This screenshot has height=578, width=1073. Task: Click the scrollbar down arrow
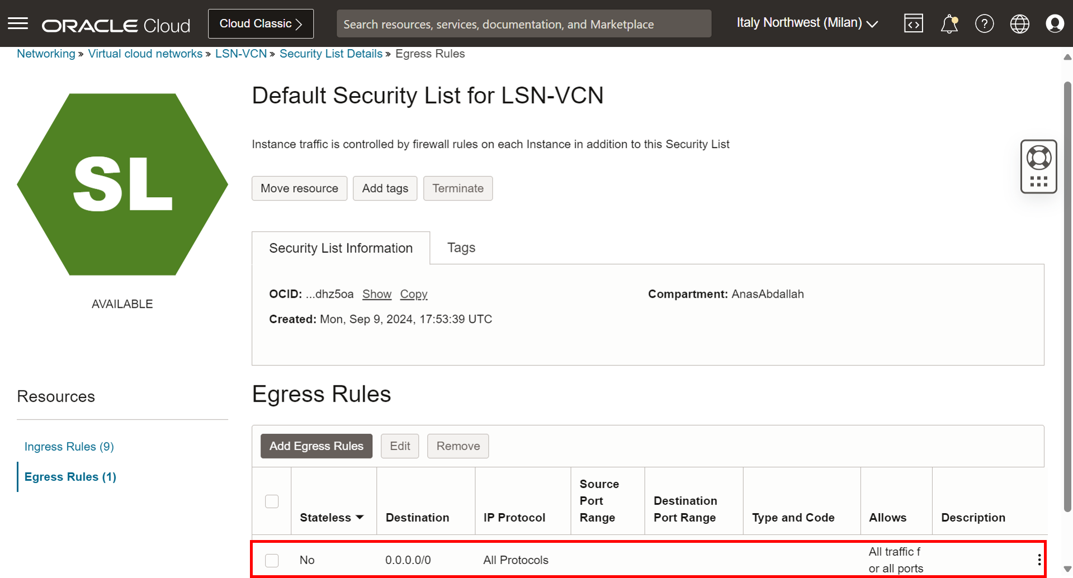coord(1067,569)
